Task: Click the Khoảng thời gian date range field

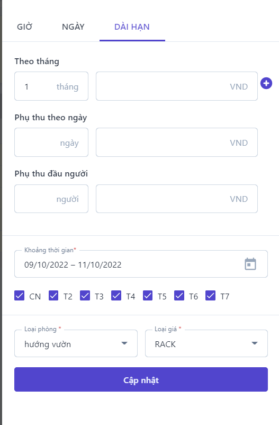Action: point(141,264)
